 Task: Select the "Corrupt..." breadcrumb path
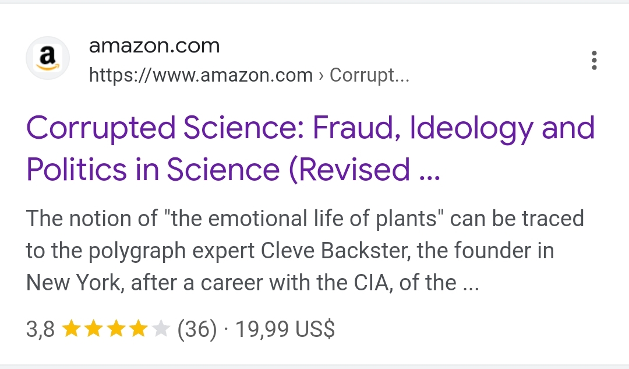370,75
